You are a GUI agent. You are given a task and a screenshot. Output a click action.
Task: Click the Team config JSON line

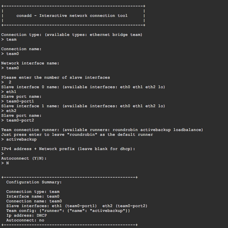coord(68,211)
